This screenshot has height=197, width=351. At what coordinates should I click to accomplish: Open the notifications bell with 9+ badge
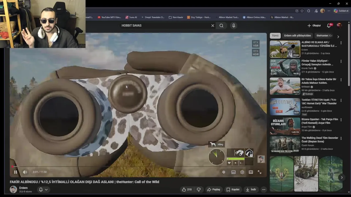329,25
